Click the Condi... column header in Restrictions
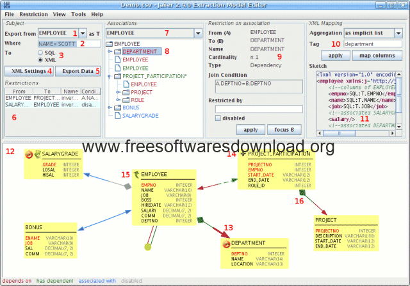Viewport: 410px width, 286px height. pyautogui.click(x=90, y=91)
